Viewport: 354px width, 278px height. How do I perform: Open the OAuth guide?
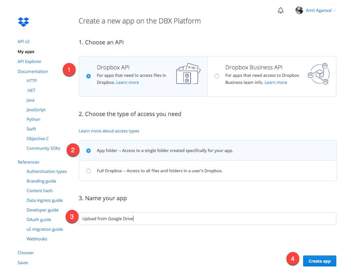coord(39,220)
